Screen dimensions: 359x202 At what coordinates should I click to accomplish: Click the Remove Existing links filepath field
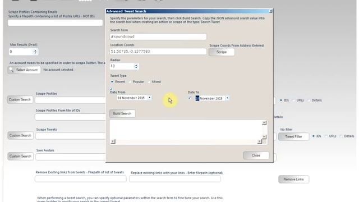(81, 179)
